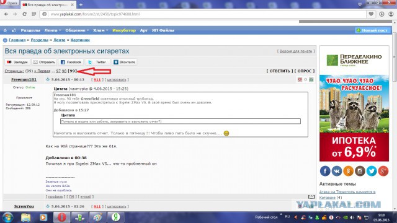The image size is (397, 223).
Task: Open the Speed Dial grid
Action: pyautogui.click(x=33, y=14)
